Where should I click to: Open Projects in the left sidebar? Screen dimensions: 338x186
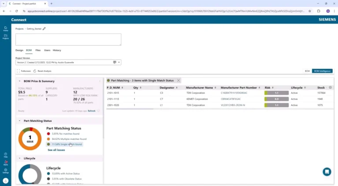[x=6, y=36]
